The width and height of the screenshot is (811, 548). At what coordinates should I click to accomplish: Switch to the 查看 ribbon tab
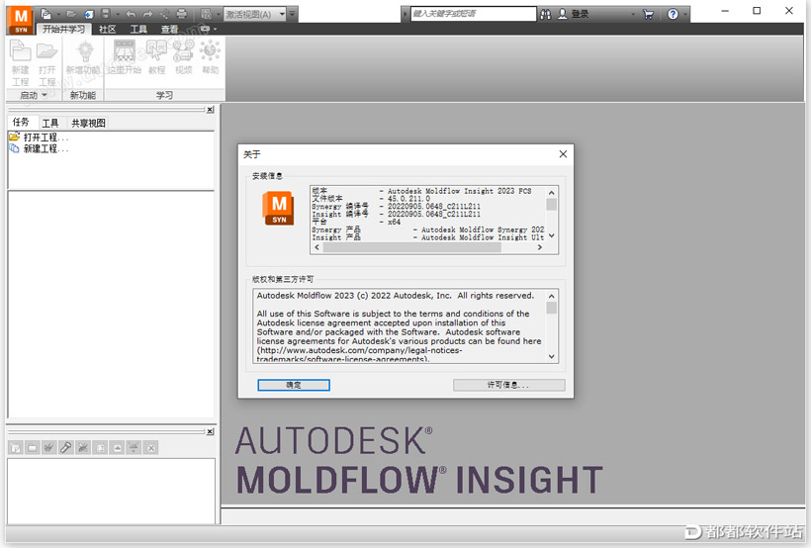coord(169,29)
